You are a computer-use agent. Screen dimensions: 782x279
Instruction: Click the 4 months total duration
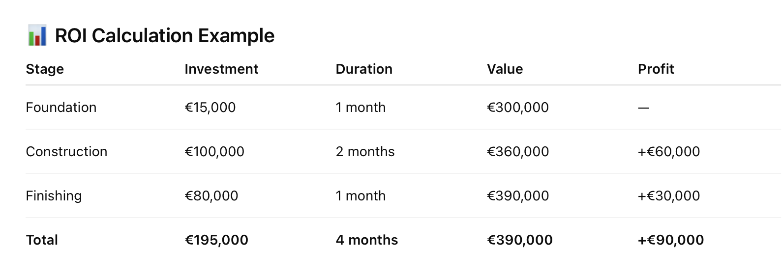(x=367, y=240)
